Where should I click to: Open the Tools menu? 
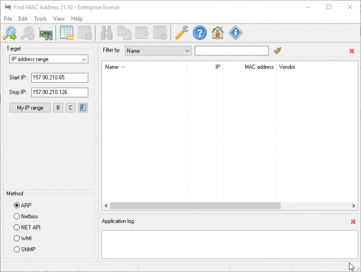click(x=41, y=19)
